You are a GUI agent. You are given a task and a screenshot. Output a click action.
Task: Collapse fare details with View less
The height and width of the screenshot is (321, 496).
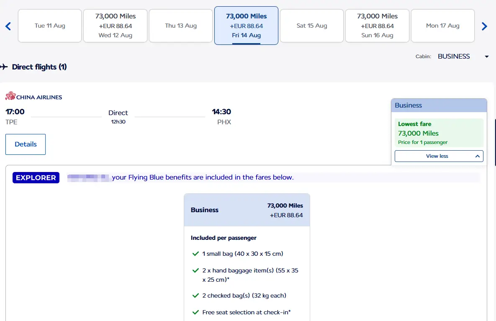pos(439,156)
